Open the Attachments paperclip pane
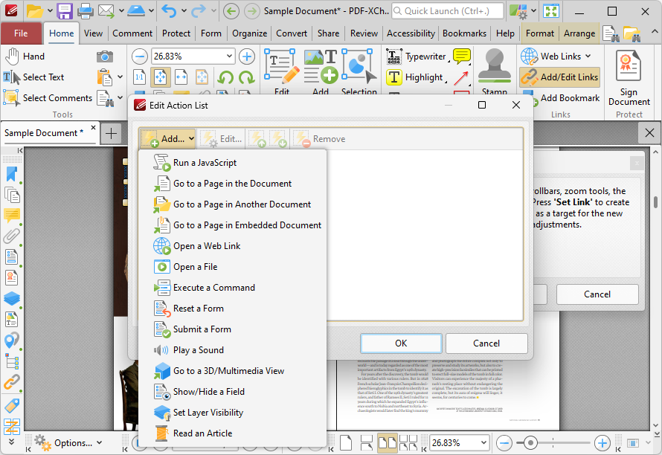This screenshot has width=662, height=455. pyautogui.click(x=12, y=236)
